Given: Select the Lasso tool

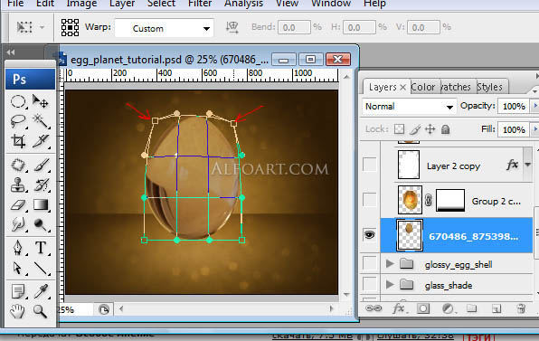Looking at the screenshot, I should point(18,121).
